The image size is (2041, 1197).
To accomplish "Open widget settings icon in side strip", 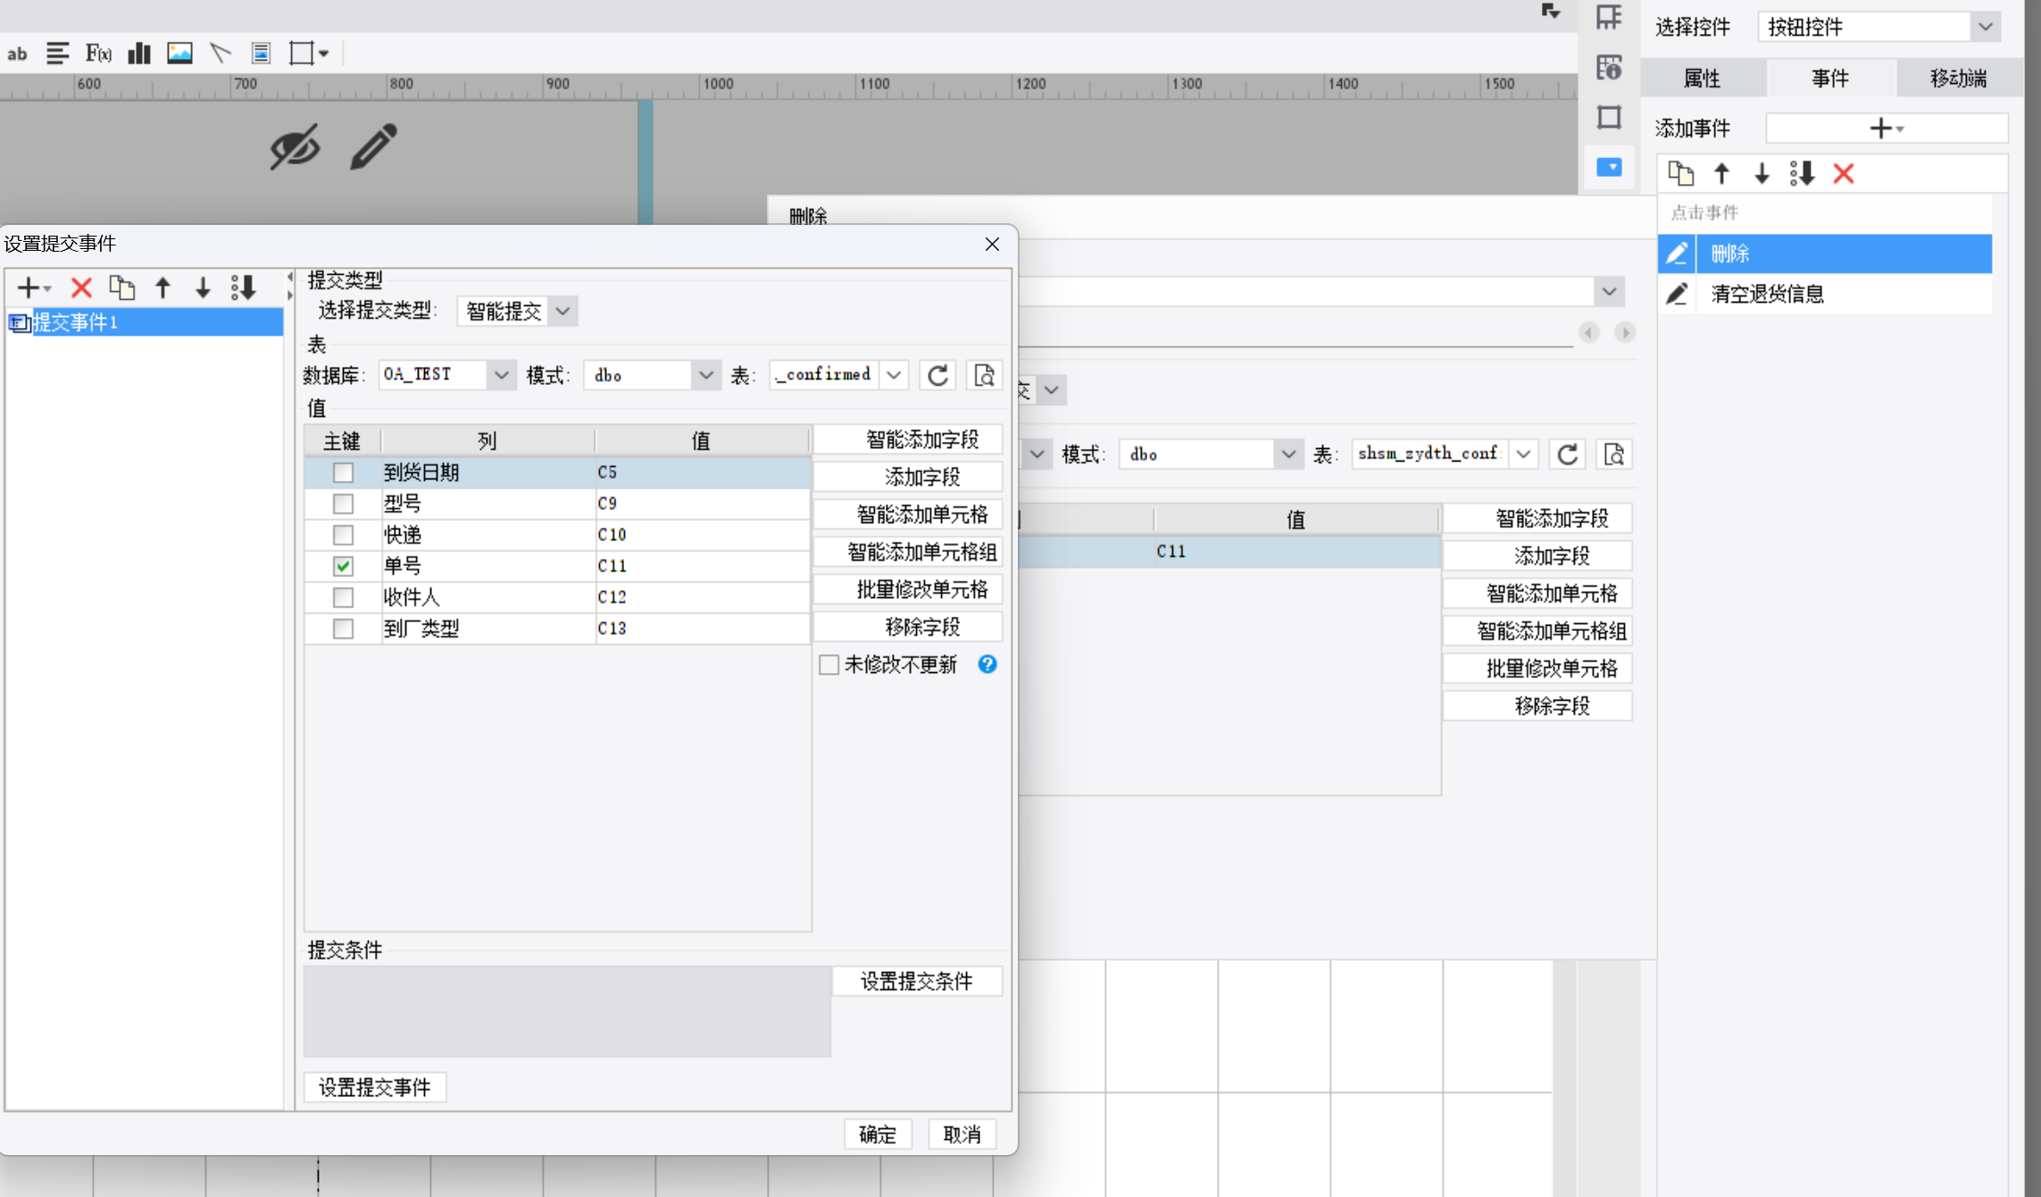I will pyautogui.click(x=1609, y=167).
